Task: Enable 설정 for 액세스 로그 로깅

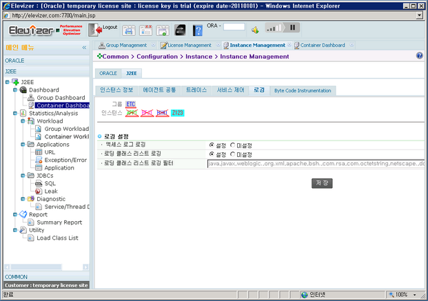Action: [x=212, y=145]
